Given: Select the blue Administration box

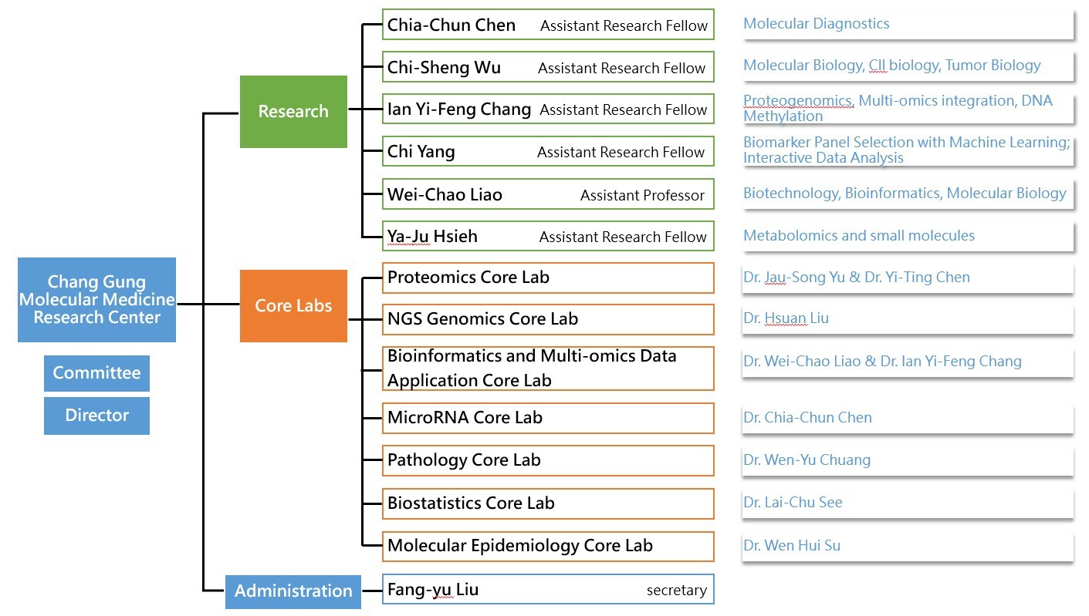Looking at the screenshot, I should point(293,591).
